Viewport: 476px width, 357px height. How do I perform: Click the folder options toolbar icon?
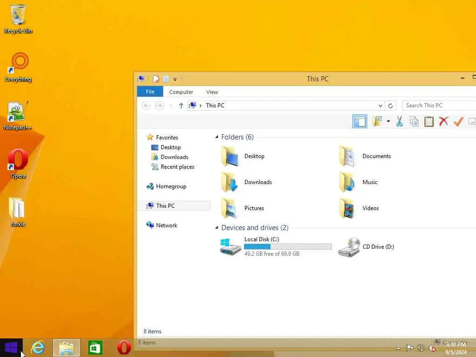pyautogui.click(x=377, y=121)
